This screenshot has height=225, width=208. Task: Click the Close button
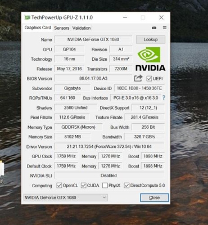click(155, 197)
